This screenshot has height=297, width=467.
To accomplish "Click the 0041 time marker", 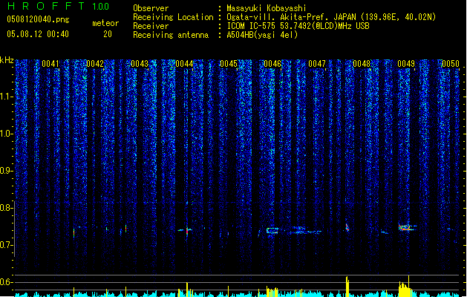I will (x=50, y=64).
